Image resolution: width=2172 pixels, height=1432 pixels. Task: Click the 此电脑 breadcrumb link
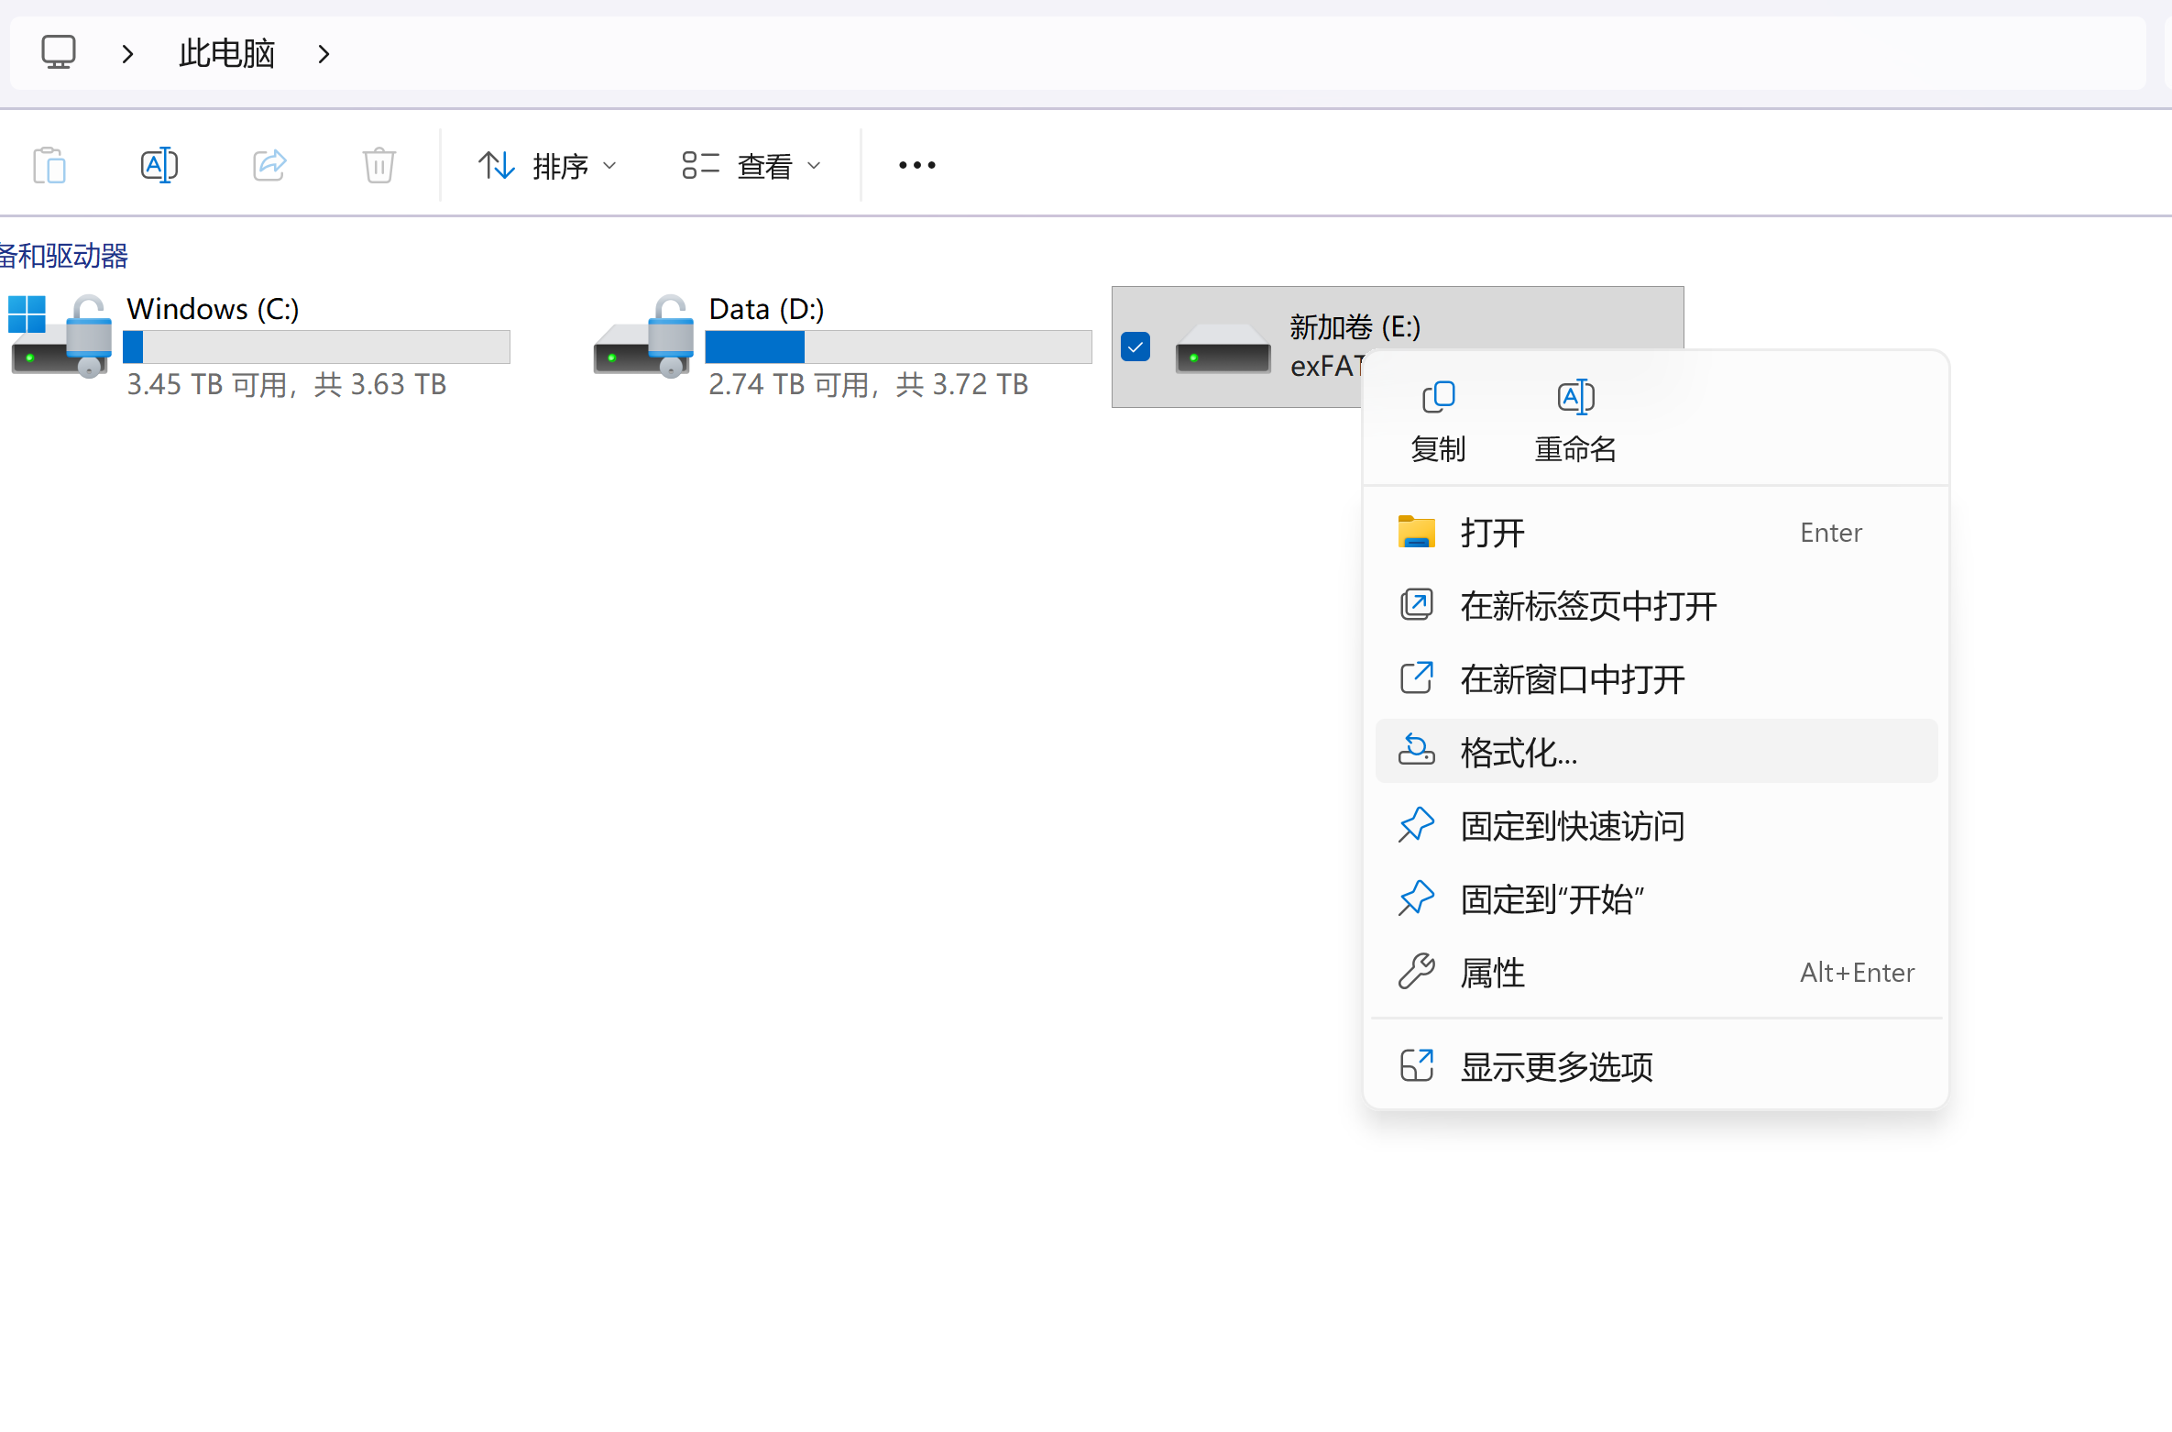[226, 53]
